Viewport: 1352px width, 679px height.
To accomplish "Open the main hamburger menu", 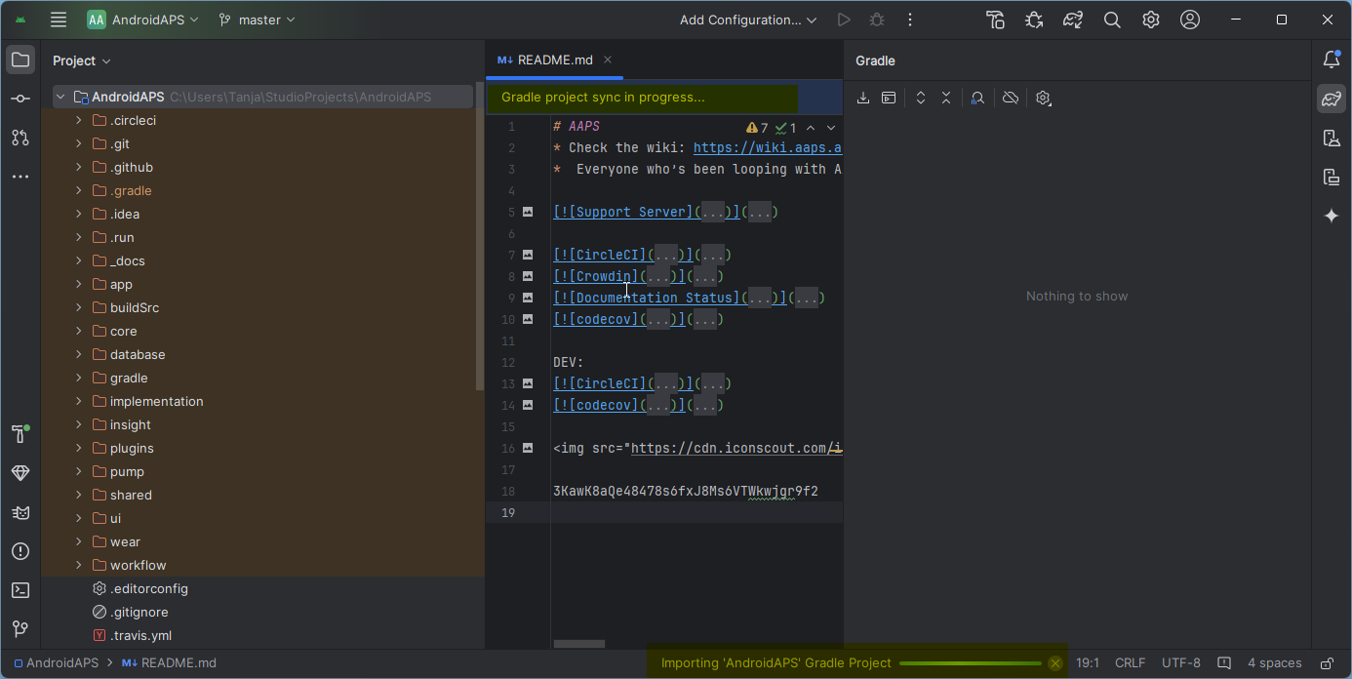I will (59, 20).
